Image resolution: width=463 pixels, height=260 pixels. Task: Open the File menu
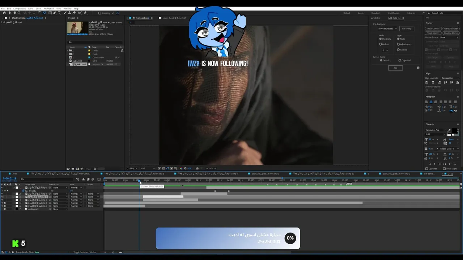3,9
